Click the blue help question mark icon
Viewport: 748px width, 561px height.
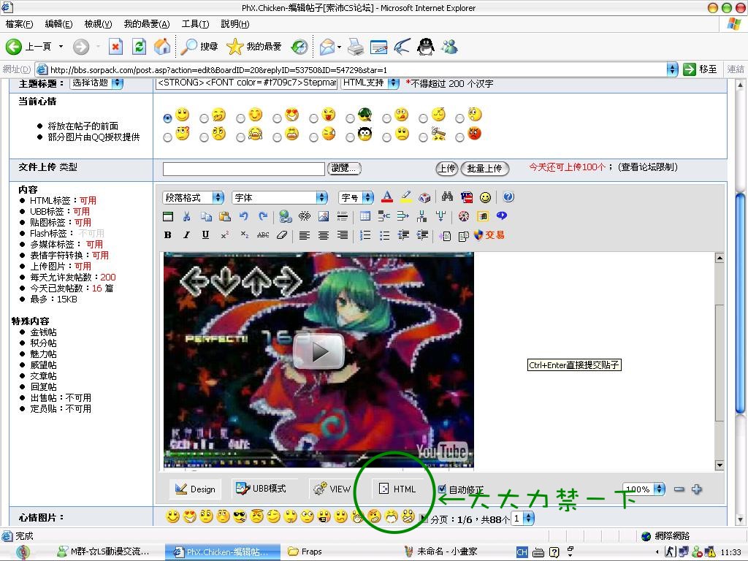point(508,197)
